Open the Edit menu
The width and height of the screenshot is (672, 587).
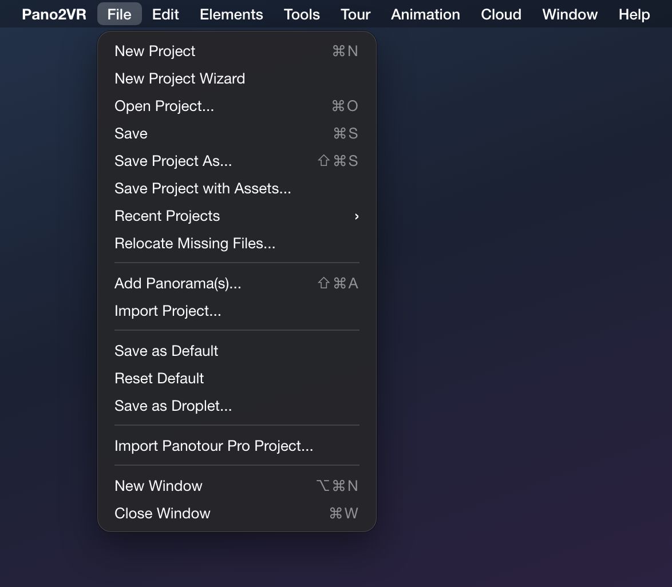pyautogui.click(x=165, y=14)
